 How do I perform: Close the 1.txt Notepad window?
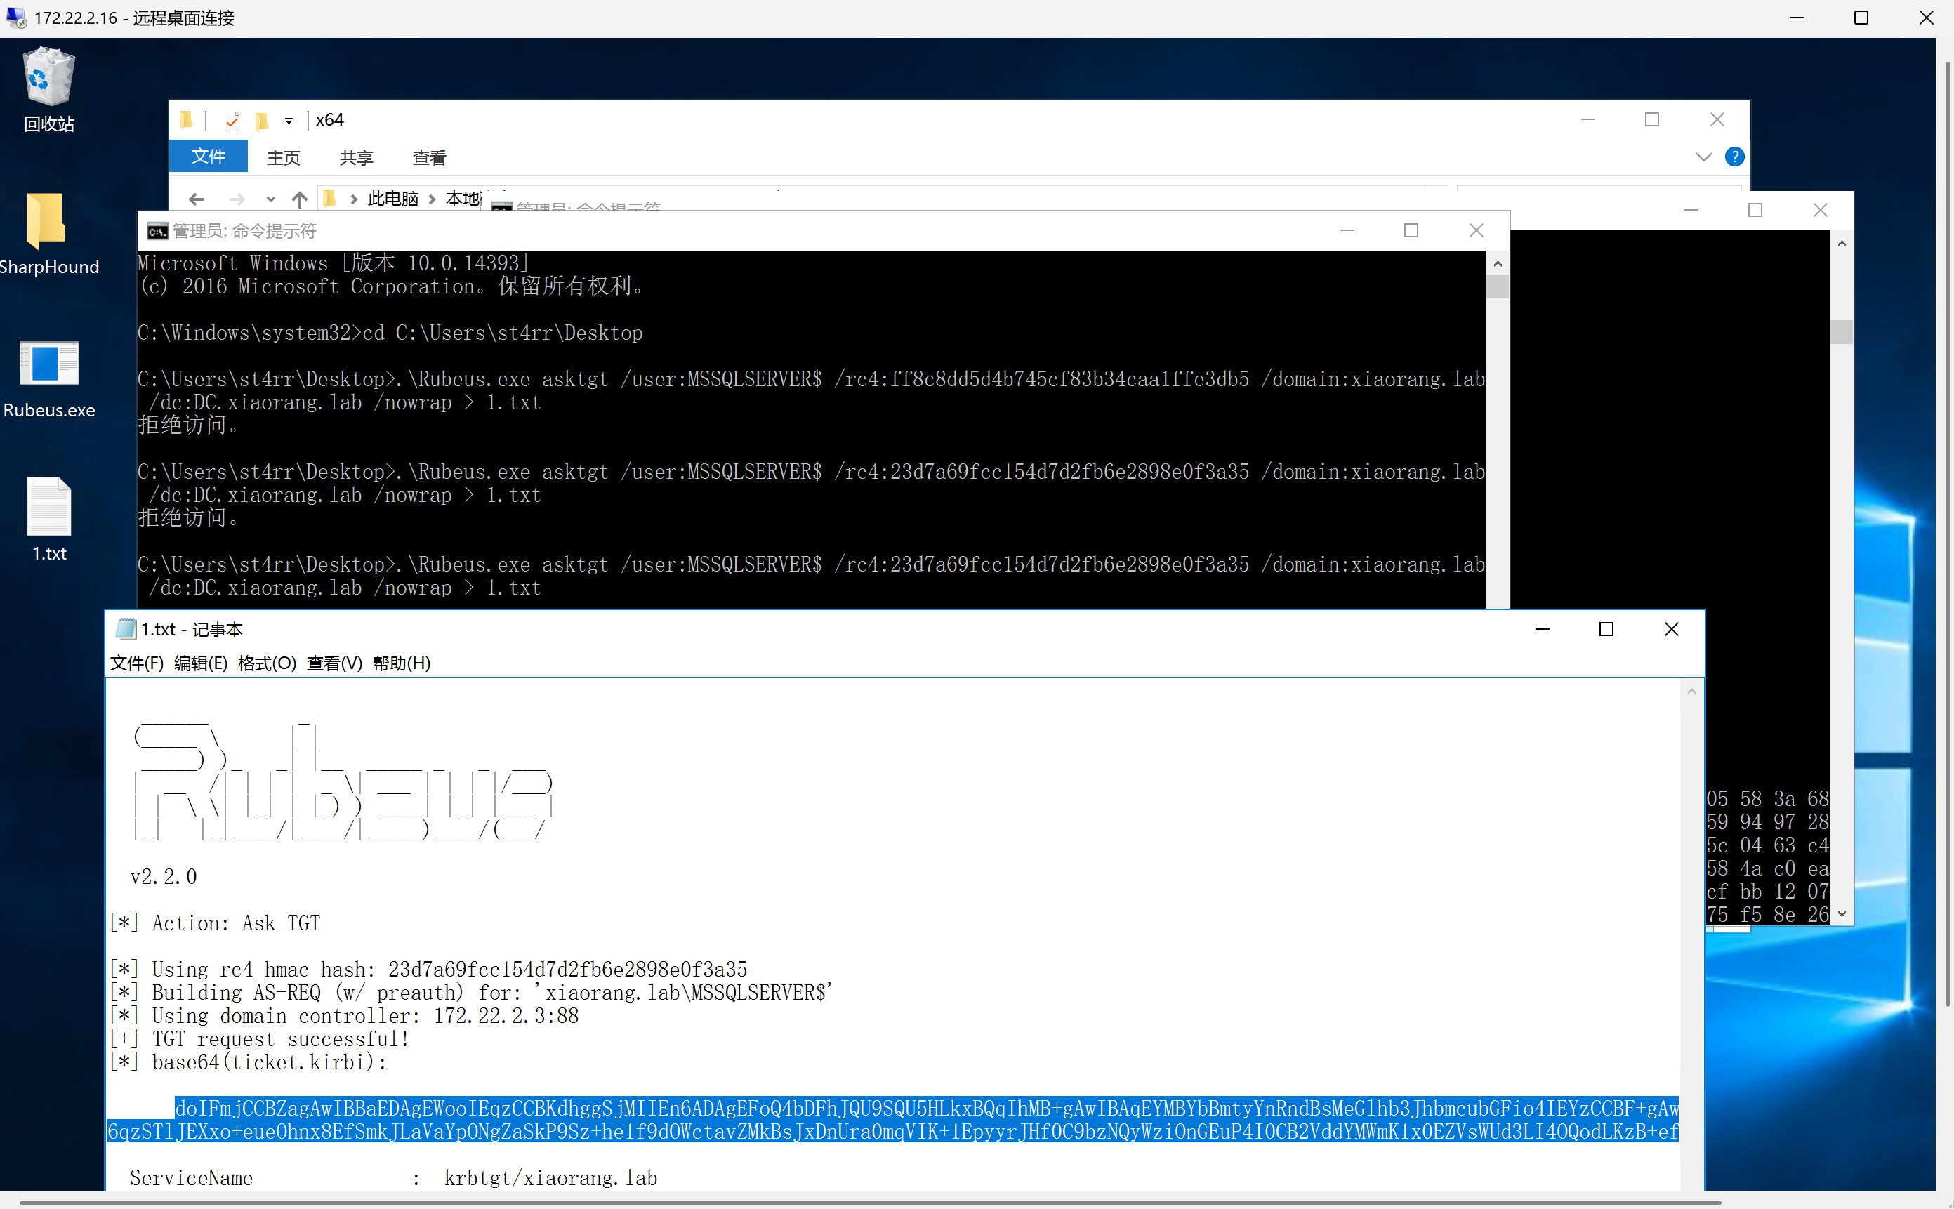[1671, 629]
